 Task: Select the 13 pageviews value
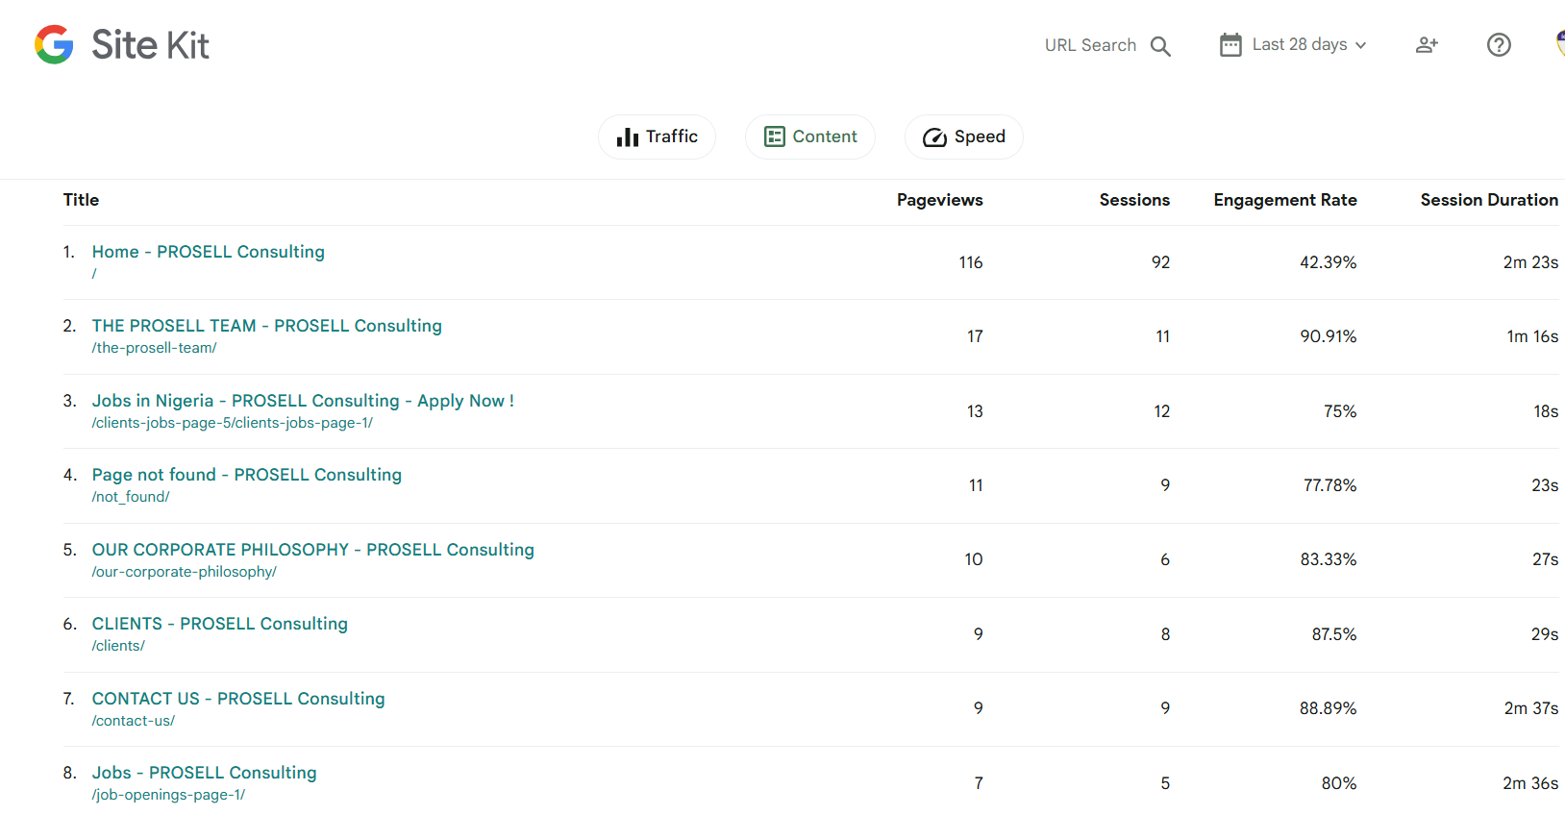975,411
